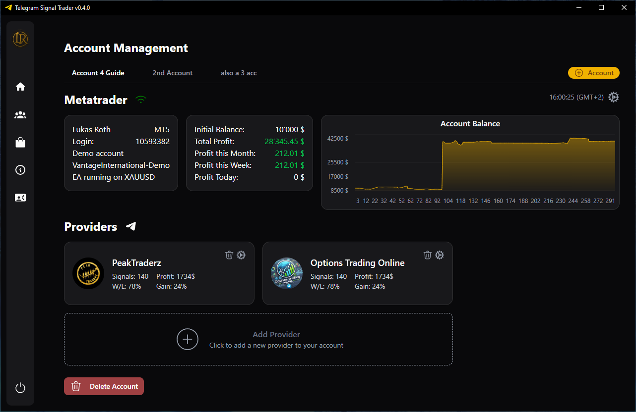Viewport: 636px width, 412px height.
Task: Click the Providers section heading
Action: tap(91, 227)
